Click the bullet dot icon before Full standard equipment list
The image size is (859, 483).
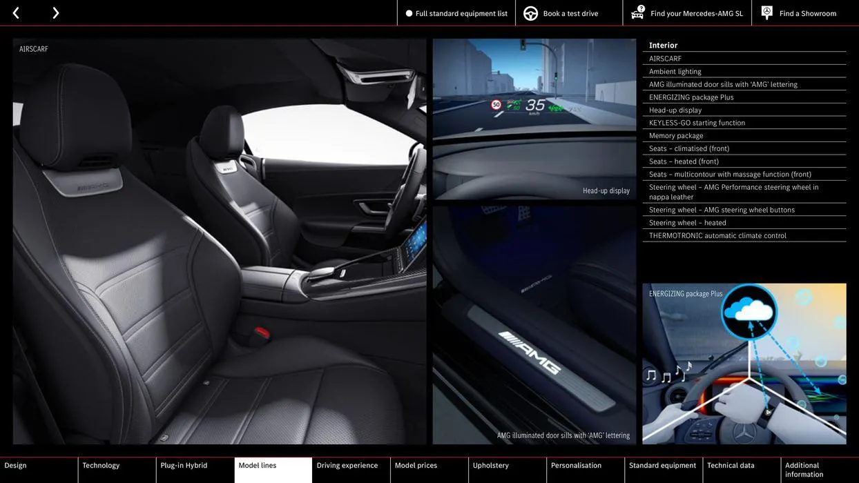pyautogui.click(x=407, y=12)
